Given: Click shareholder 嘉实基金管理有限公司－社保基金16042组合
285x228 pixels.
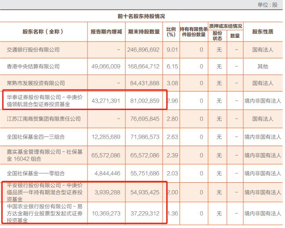Looking at the screenshot, I should [x=45, y=155].
